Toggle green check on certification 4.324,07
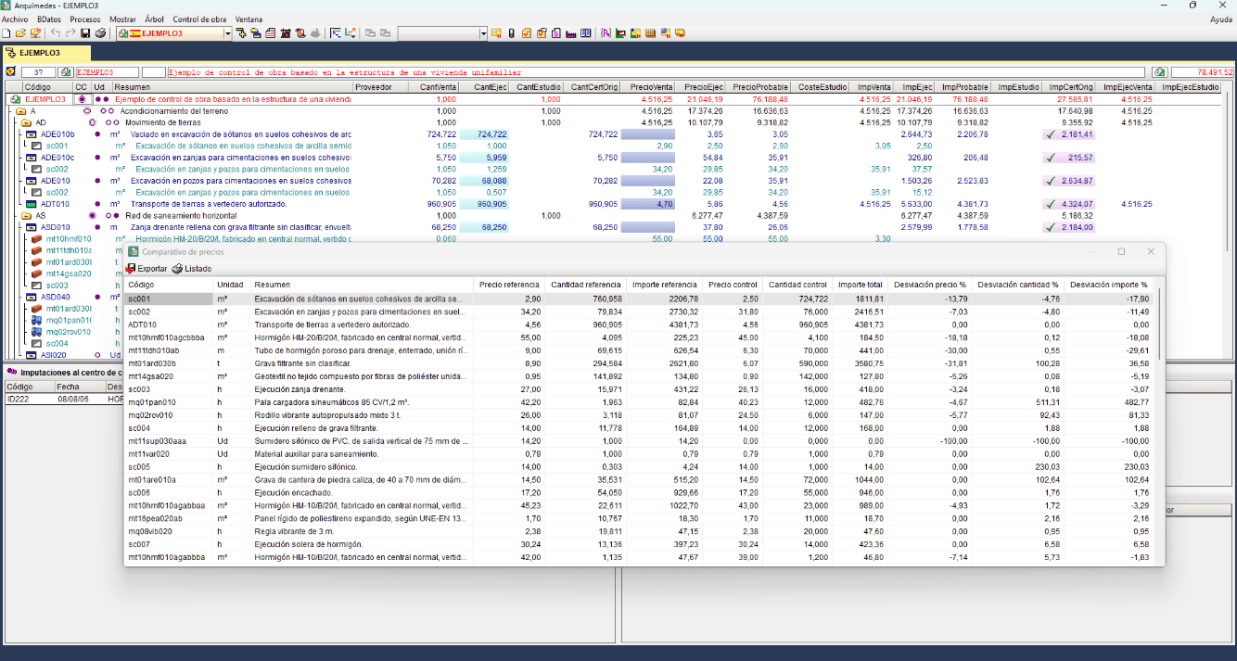Image resolution: width=1237 pixels, height=661 pixels. point(1051,204)
